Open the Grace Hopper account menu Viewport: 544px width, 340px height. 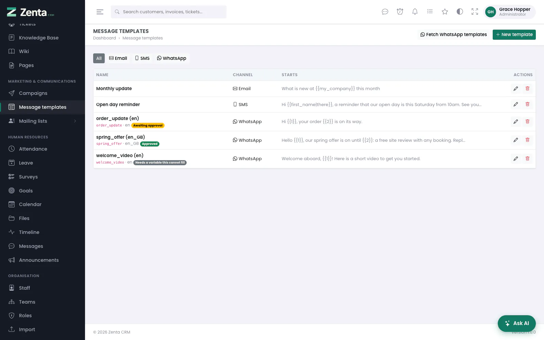pyautogui.click(x=510, y=12)
